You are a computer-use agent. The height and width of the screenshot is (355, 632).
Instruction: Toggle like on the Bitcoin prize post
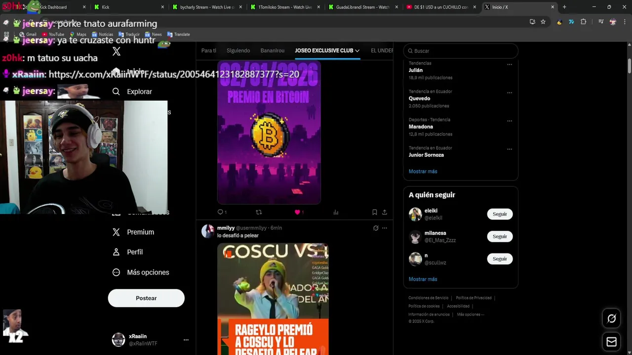(297, 212)
